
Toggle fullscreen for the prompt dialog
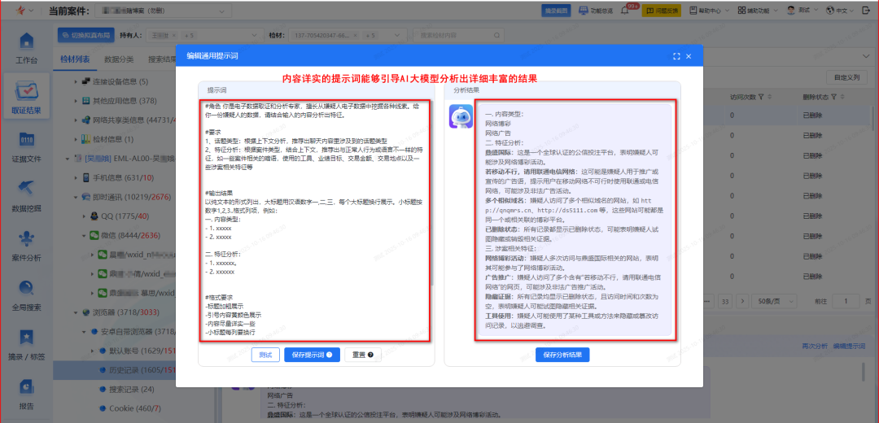tap(676, 56)
